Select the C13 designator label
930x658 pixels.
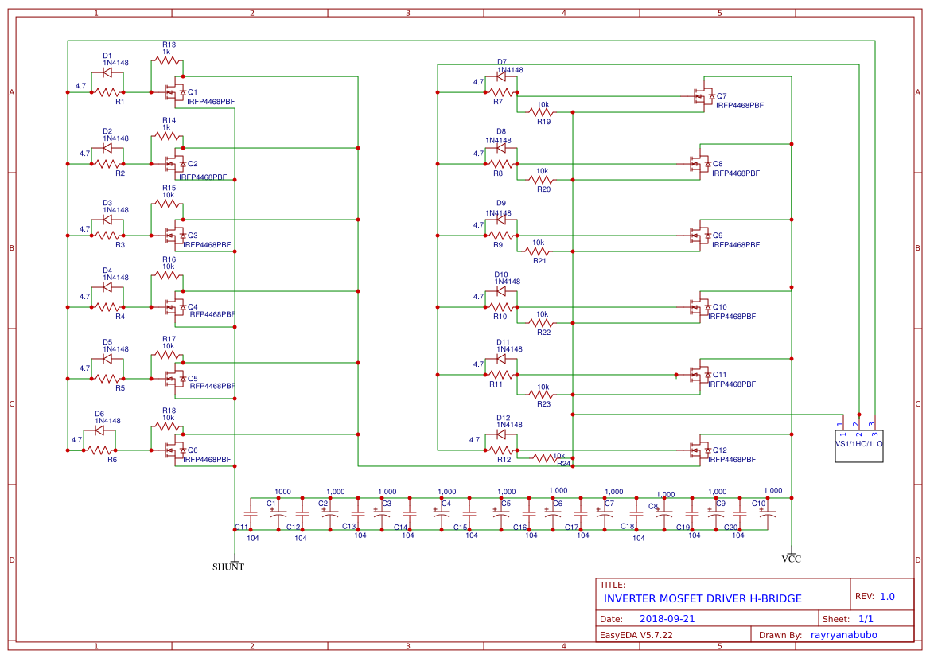[x=348, y=526]
